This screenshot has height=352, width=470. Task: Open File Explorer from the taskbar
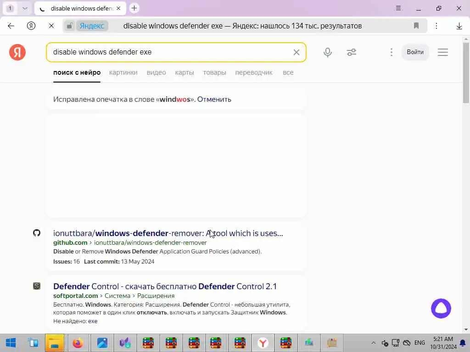coord(55,343)
